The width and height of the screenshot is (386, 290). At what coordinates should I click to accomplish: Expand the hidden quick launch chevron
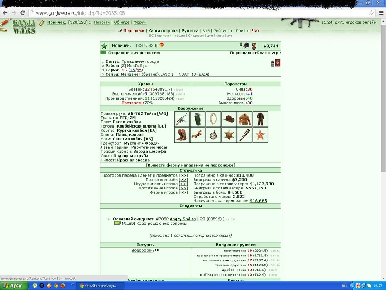pos(72,284)
